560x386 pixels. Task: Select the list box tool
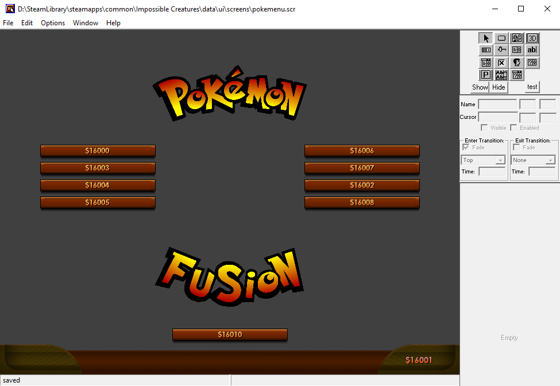[x=517, y=50]
